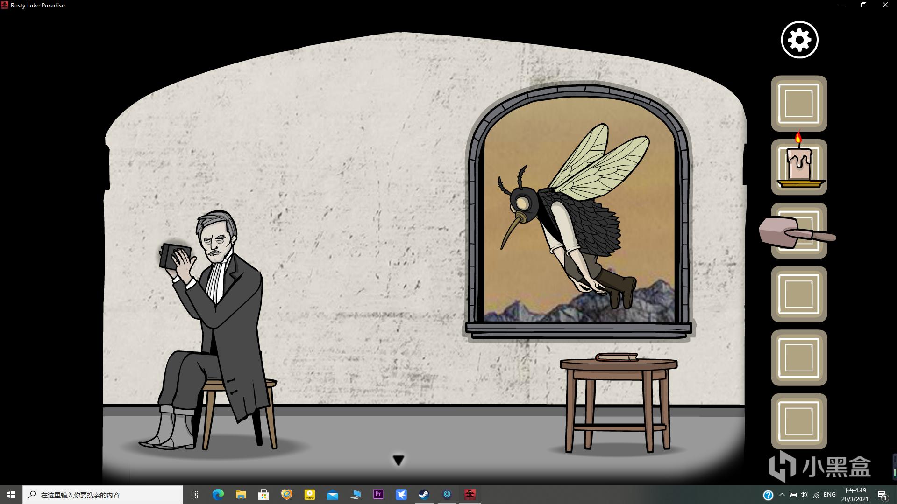The width and height of the screenshot is (897, 504).
Task: Launch Adobe Premiere Pro from the taskbar
Action: tap(378, 495)
